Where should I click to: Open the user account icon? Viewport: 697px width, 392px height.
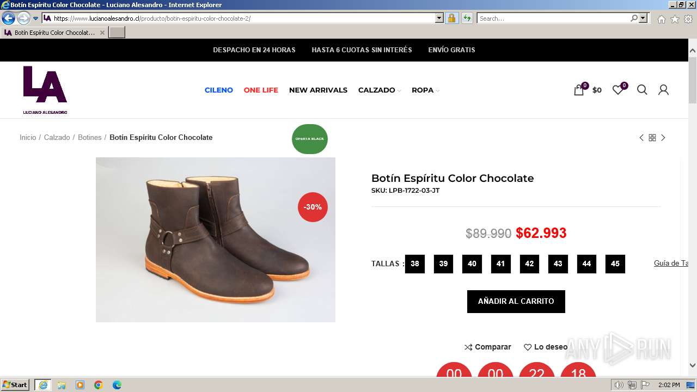(663, 90)
